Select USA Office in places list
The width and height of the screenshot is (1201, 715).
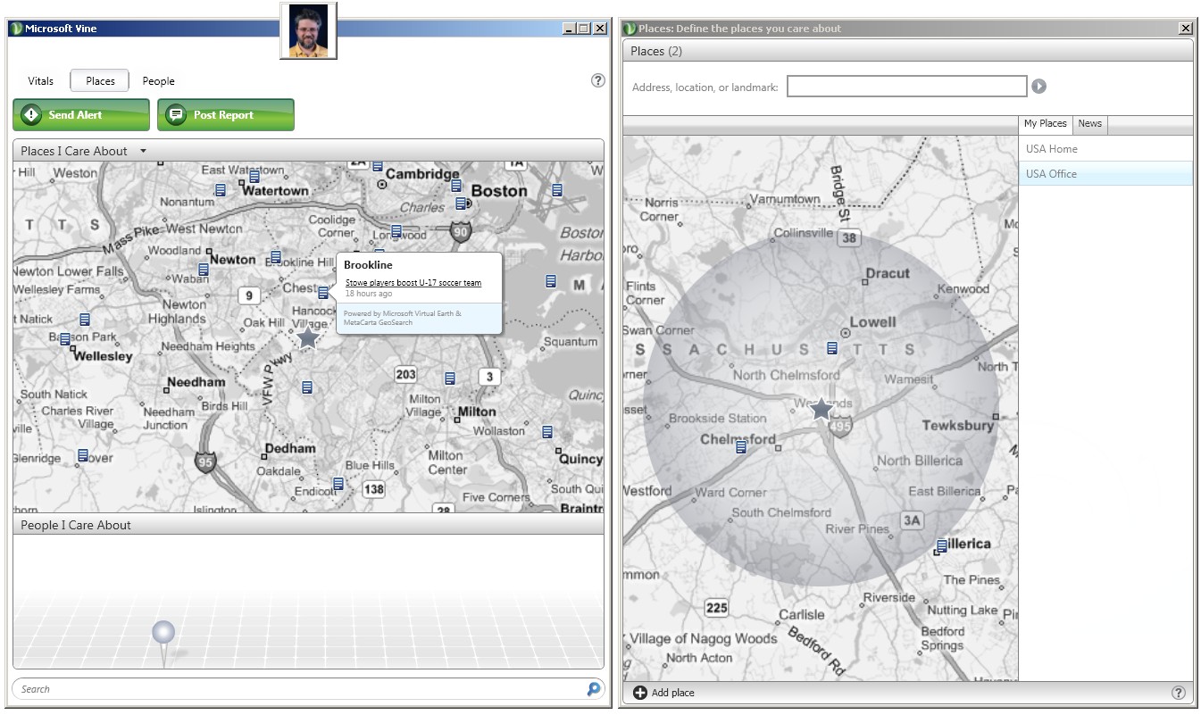tap(1105, 174)
